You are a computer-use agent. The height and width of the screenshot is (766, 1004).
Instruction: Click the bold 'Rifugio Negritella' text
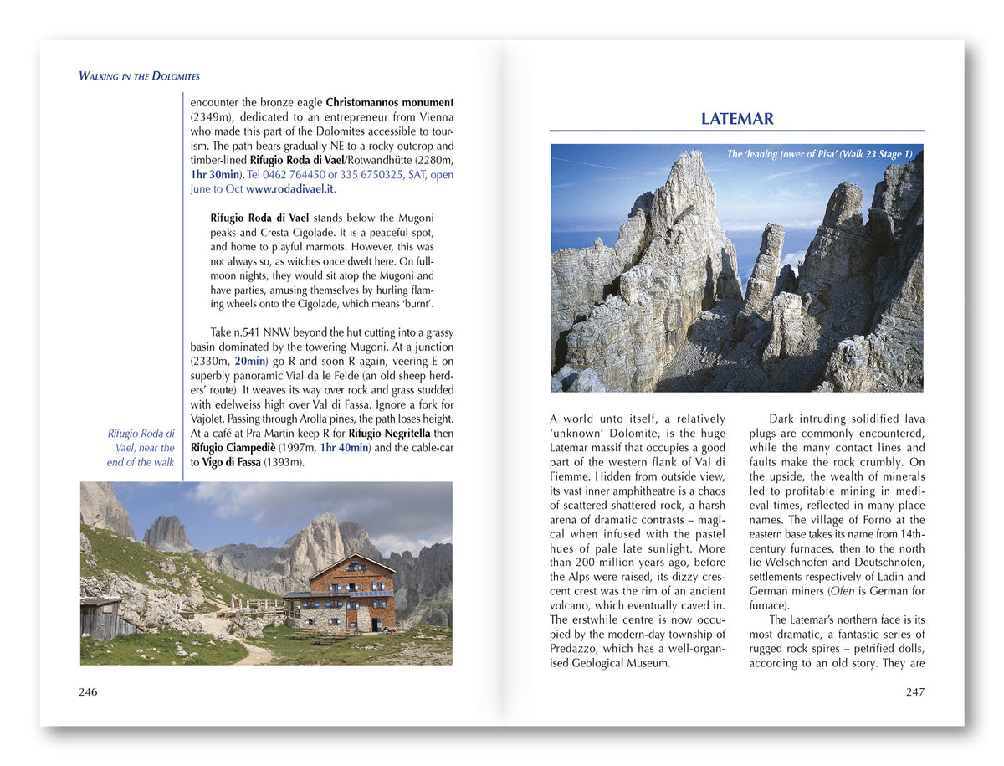coord(390,434)
